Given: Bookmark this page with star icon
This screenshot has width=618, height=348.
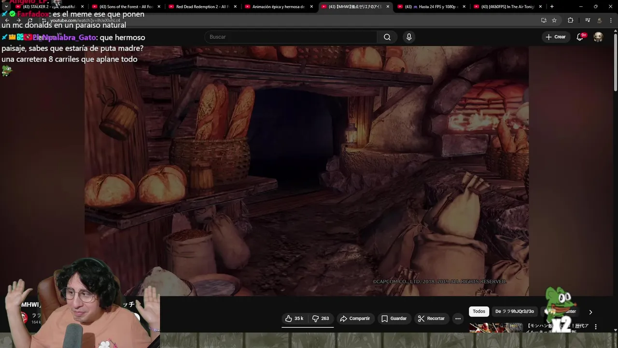Looking at the screenshot, I should point(554,20).
